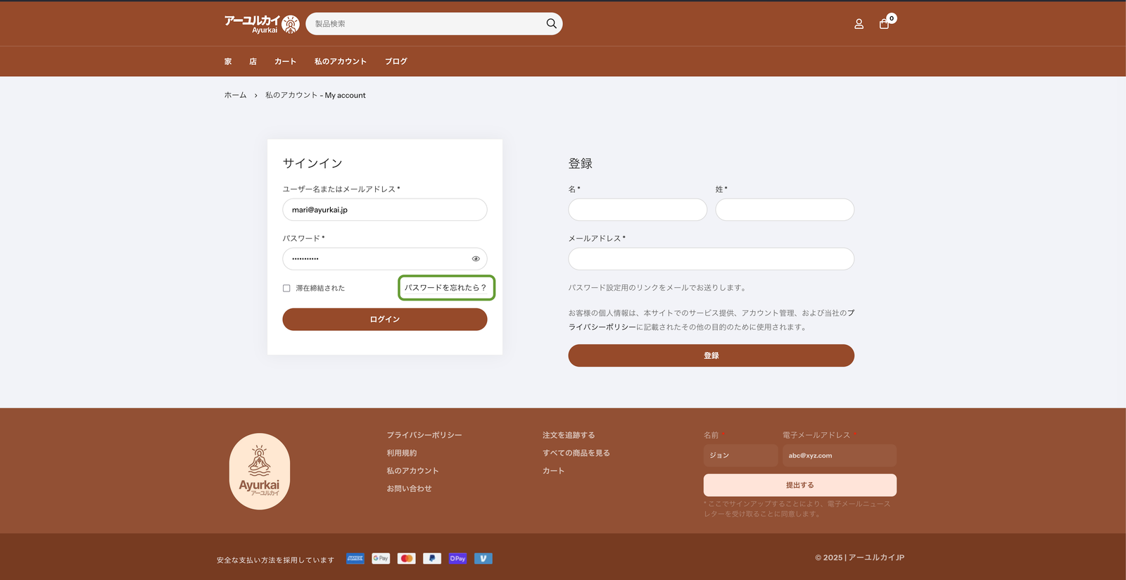This screenshot has width=1126, height=580.
Task: Go to the 店 shop menu item
Action: coord(253,61)
